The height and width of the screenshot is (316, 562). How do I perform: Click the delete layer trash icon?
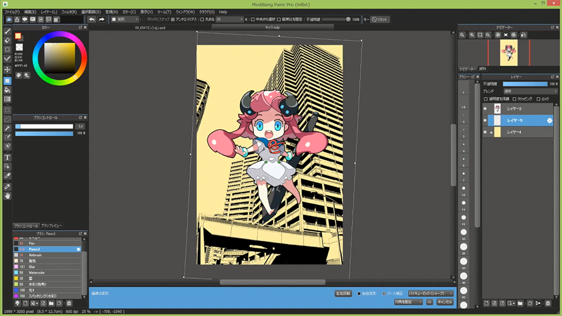(547, 303)
